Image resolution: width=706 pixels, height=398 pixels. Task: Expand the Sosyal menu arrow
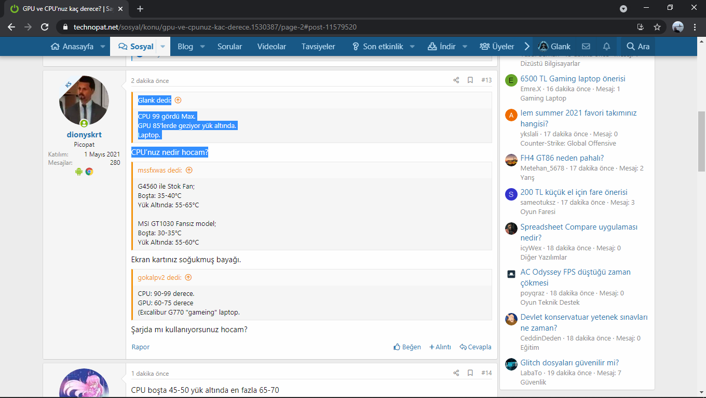(x=162, y=47)
